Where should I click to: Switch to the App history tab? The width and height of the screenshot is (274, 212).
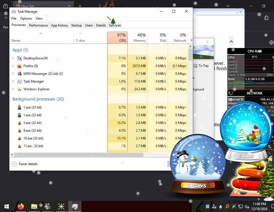coord(59,25)
